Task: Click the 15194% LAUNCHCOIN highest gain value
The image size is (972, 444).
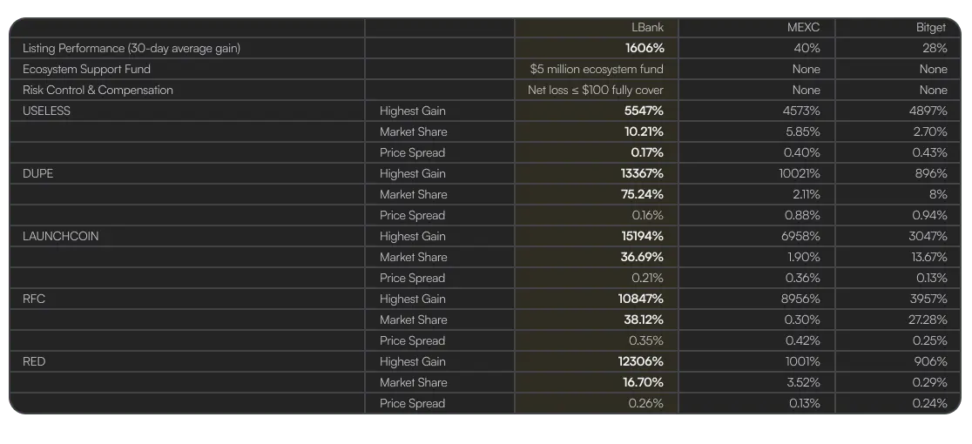Action: coord(641,236)
